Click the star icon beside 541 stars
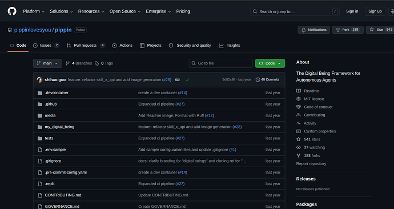 [299, 139]
